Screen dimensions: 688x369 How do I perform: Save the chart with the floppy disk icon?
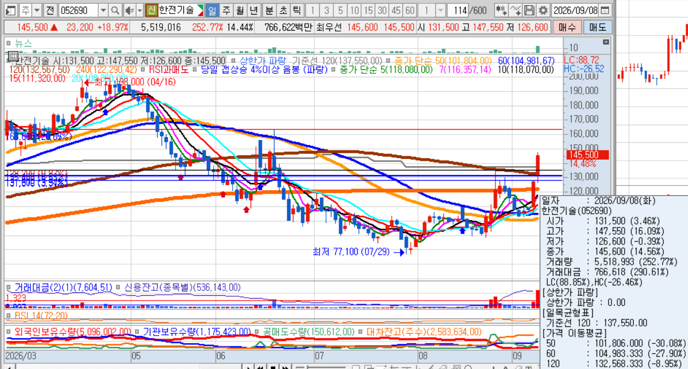tap(529, 10)
